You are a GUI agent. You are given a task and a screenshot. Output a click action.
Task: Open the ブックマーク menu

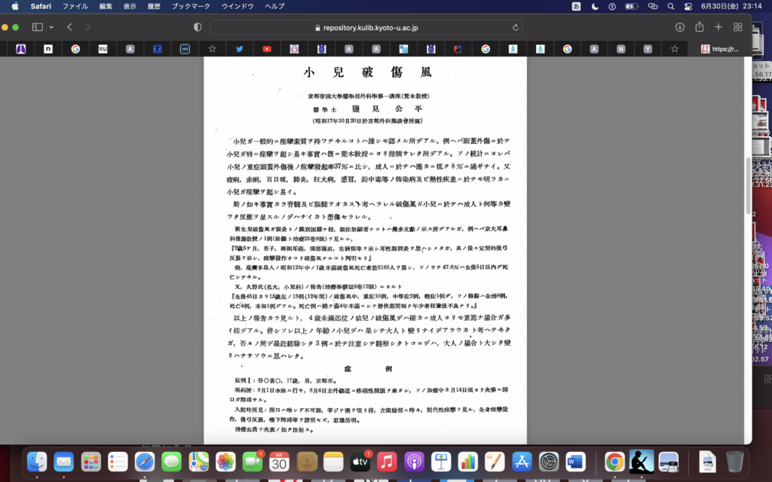click(189, 6)
